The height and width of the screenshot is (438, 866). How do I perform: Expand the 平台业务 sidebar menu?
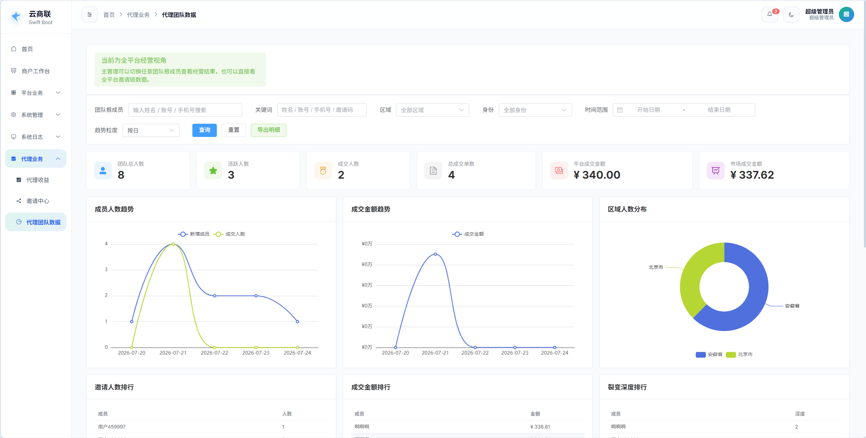36,93
